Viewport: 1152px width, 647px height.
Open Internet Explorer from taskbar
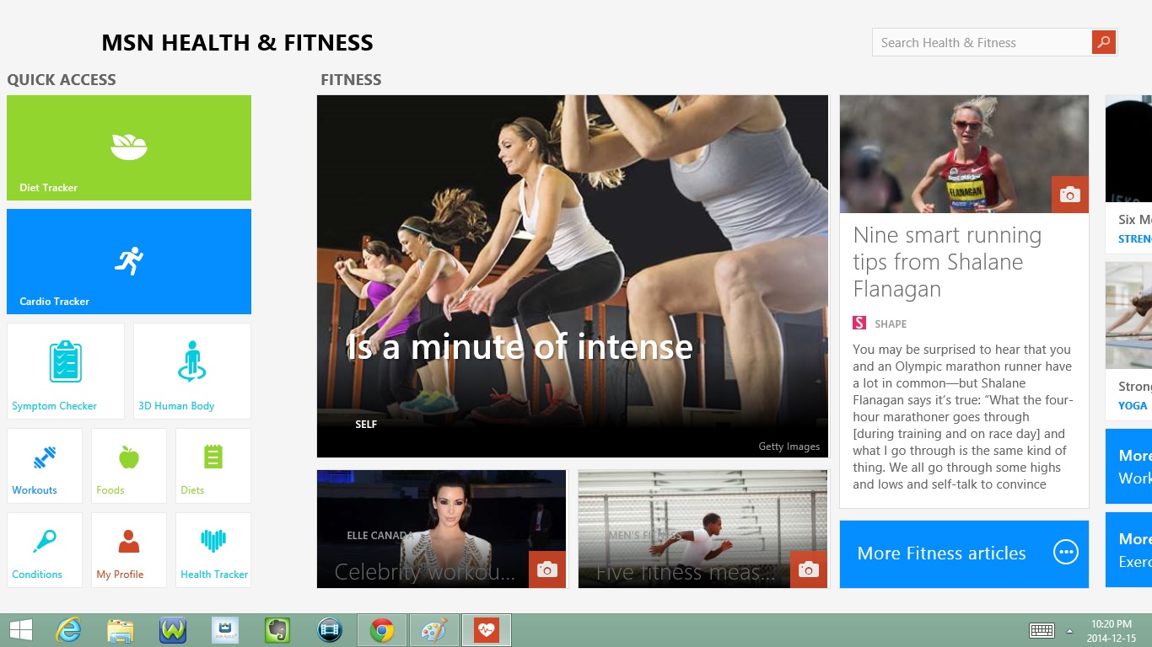coord(68,630)
